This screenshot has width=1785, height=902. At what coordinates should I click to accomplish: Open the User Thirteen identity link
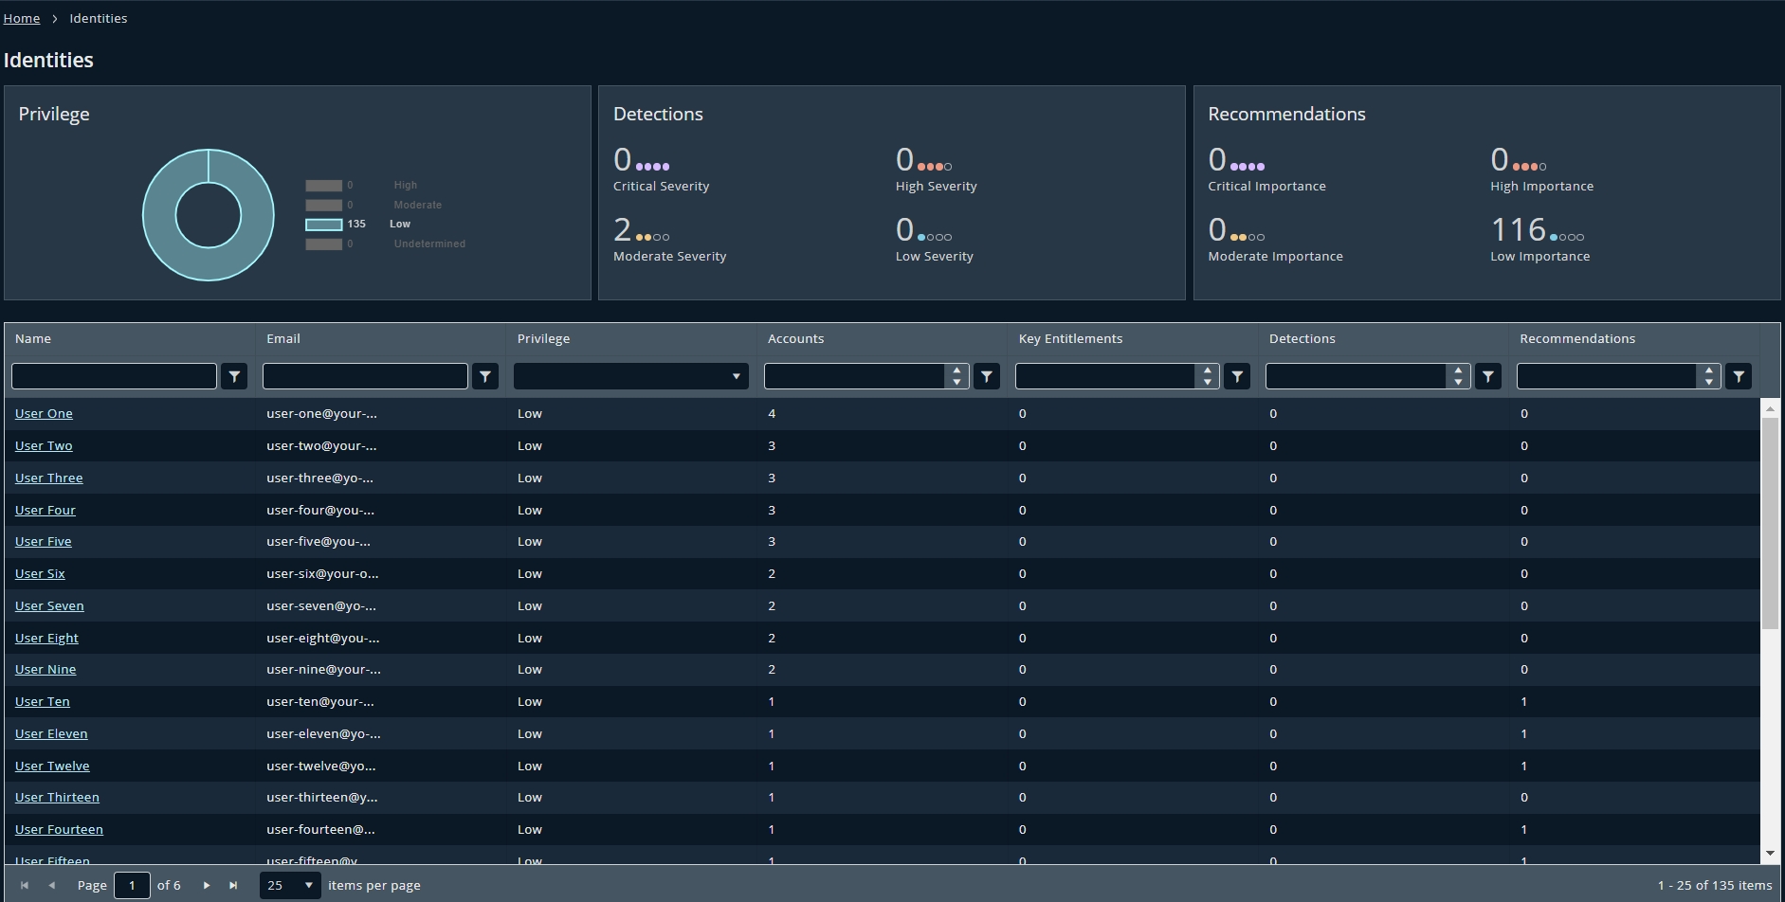(57, 797)
